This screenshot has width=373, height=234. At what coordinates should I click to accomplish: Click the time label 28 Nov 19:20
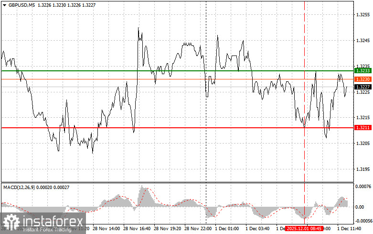point(168,229)
